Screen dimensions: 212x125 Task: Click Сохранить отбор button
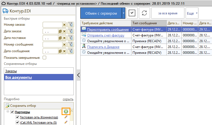pyautogui.click(x=21, y=106)
